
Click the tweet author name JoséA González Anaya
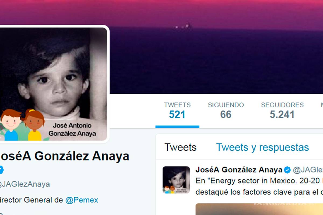pyautogui.click(x=239, y=170)
